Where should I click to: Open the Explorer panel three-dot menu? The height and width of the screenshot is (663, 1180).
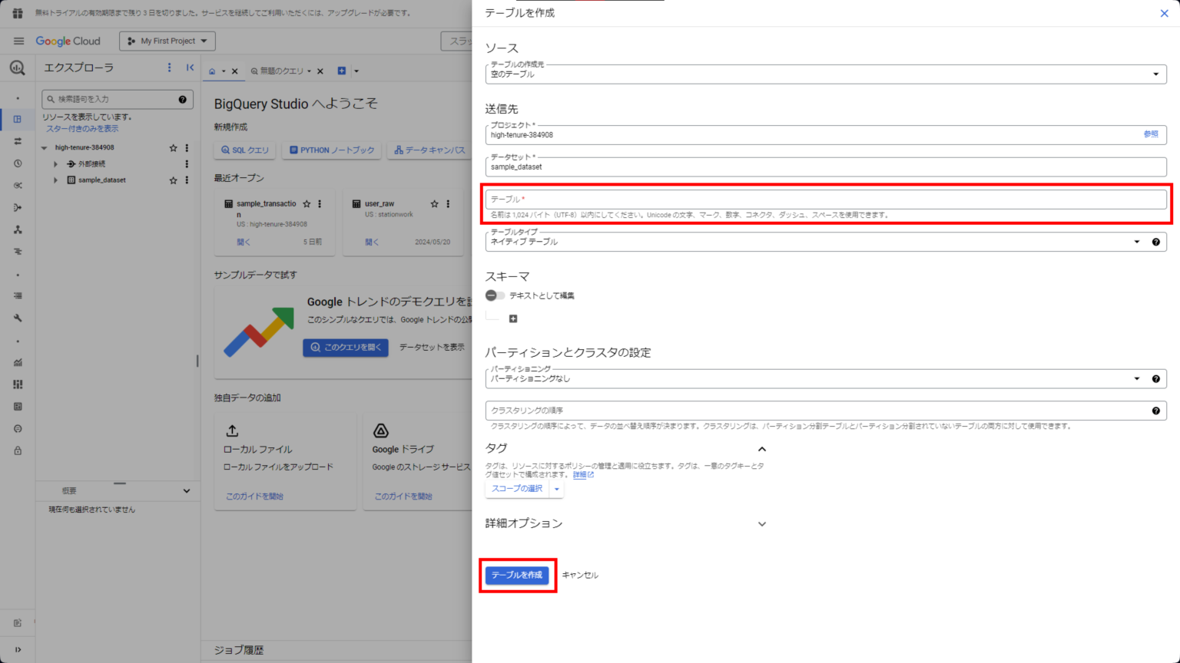(168, 68)
